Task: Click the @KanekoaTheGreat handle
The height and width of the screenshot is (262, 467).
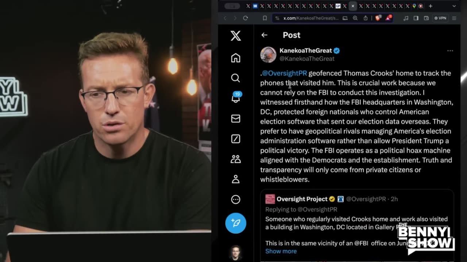Action: pyautogui.click(x=307, y=59)
